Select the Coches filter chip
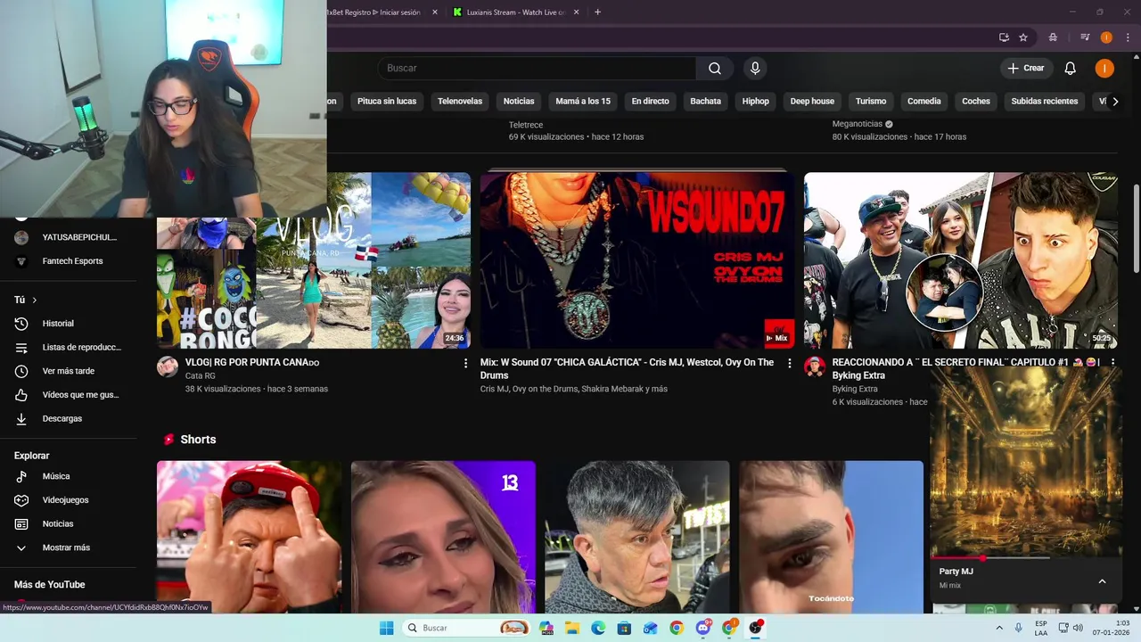Image resolution: width=1141 pixels, height=642 pixels. tap(976, 102)
